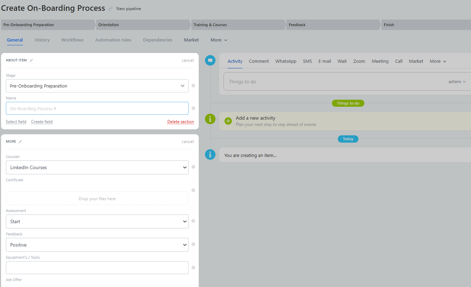Select the Training & Courses pipeline stage

[238, 25]
